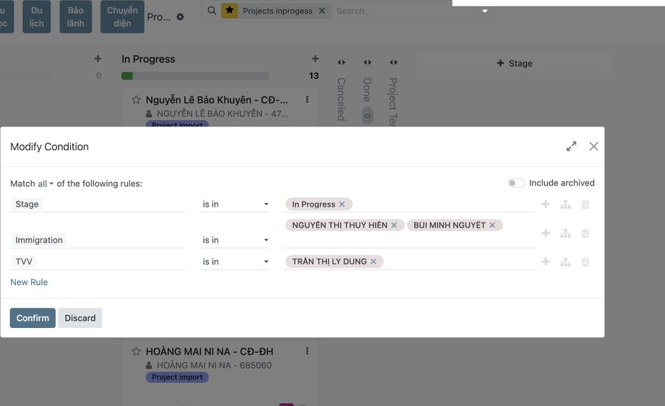Image resolution: width=665 pixels, height=406 pixels.
Task: Delete the TVV rule
Action: tap(585, 262)
